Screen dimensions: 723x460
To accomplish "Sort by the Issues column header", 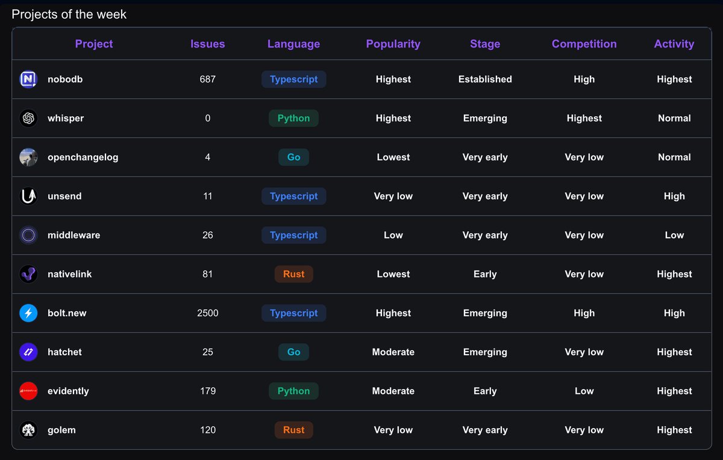I will pyautogui.click(x=208, y=44).
